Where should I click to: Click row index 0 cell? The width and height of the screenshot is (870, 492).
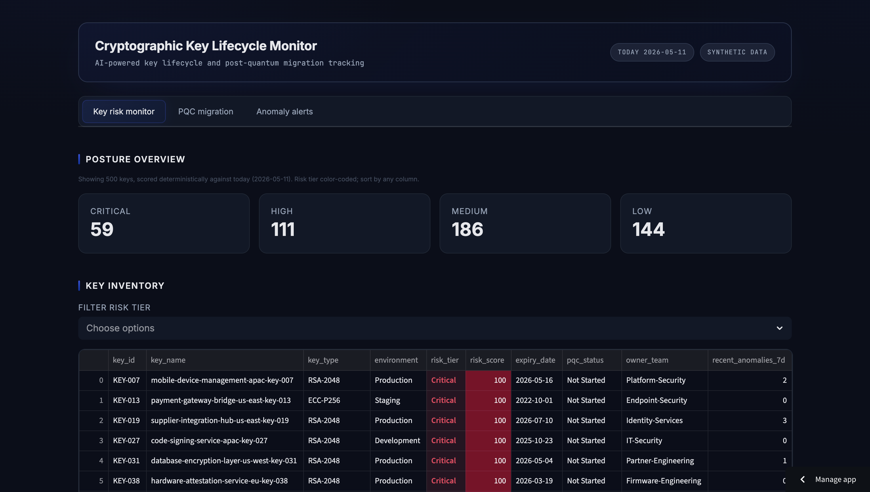tap(94, 380)
